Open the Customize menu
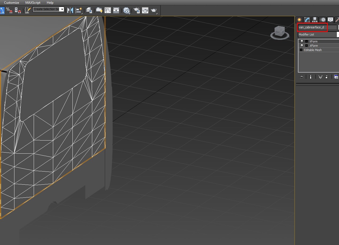Viewport: 339px width, 245px height. click(11, 2)
